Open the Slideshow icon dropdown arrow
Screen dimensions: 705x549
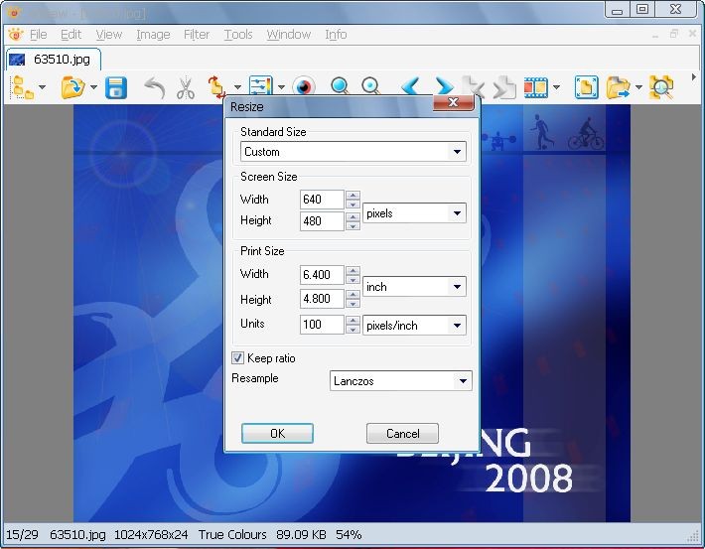556,86
